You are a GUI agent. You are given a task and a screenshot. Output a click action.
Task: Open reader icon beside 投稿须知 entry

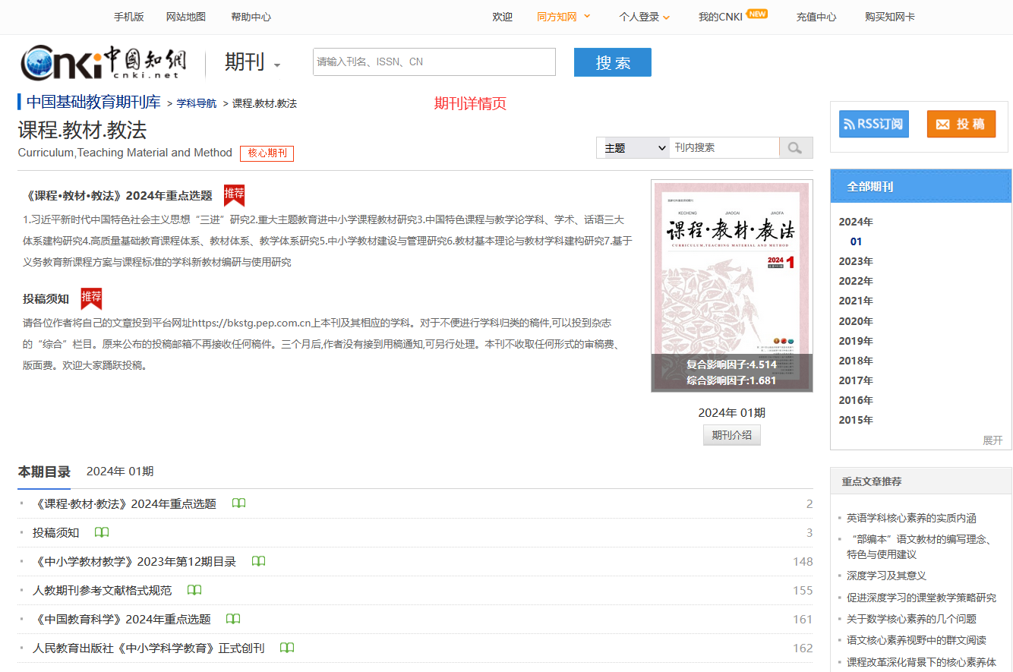tap(102, 532)
